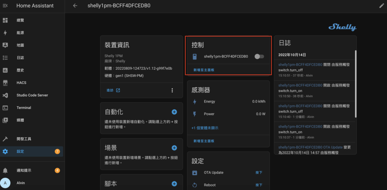
Task: Click the Overview dashboard icon
Action: [5, 20]
